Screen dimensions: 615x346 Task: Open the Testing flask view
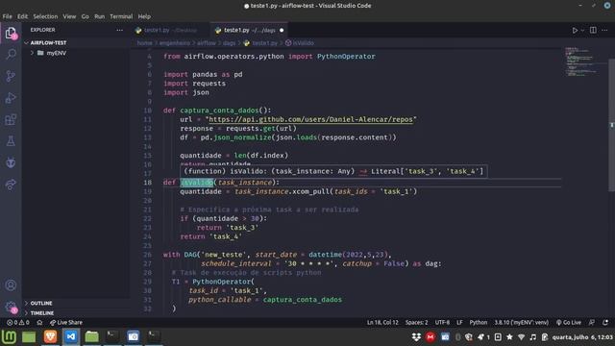point(11,141)
